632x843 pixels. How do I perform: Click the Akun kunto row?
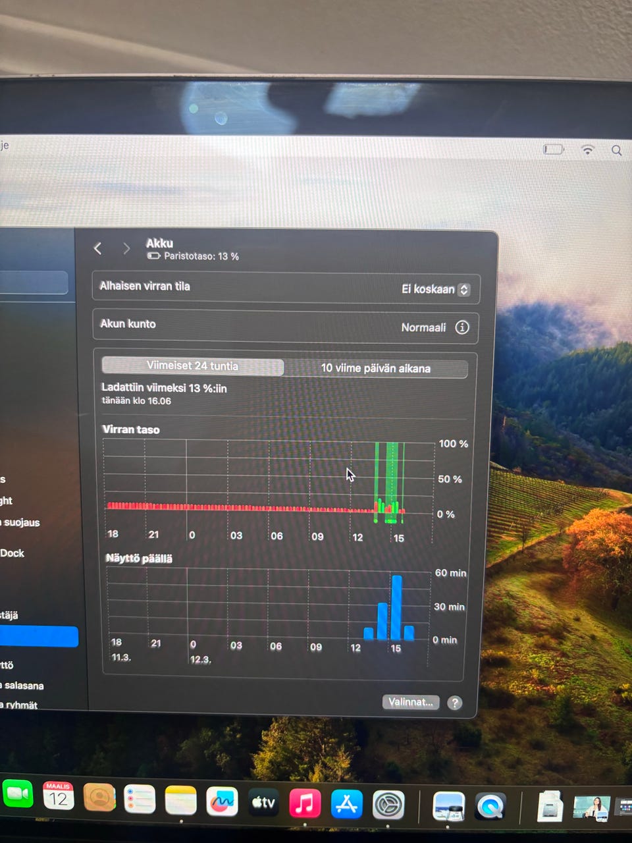pyautogui.click(x=285, y=326)
